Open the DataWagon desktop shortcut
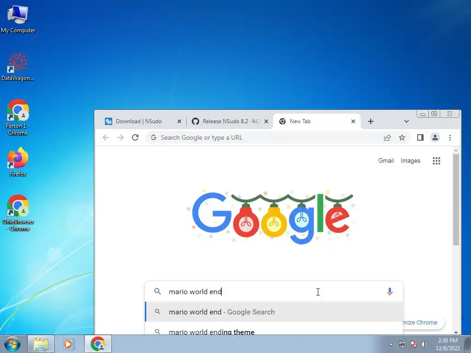This screenshot has height=353, width=471. coord(18,67)
